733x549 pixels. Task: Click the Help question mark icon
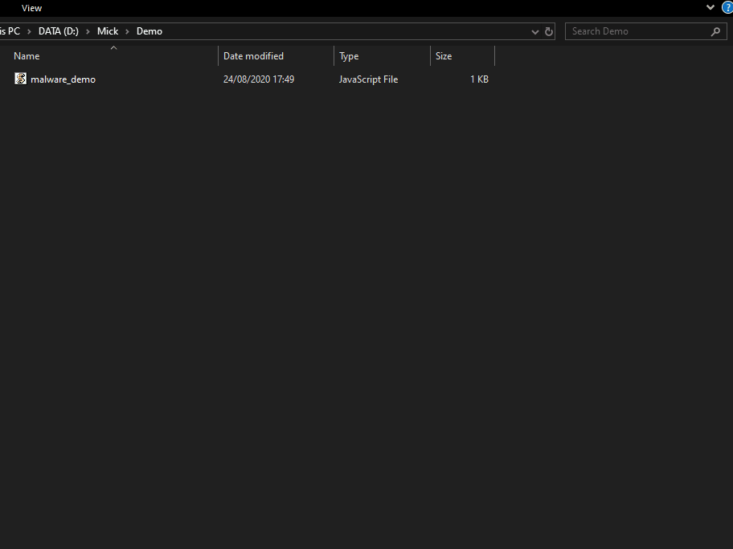click(728, 7)
